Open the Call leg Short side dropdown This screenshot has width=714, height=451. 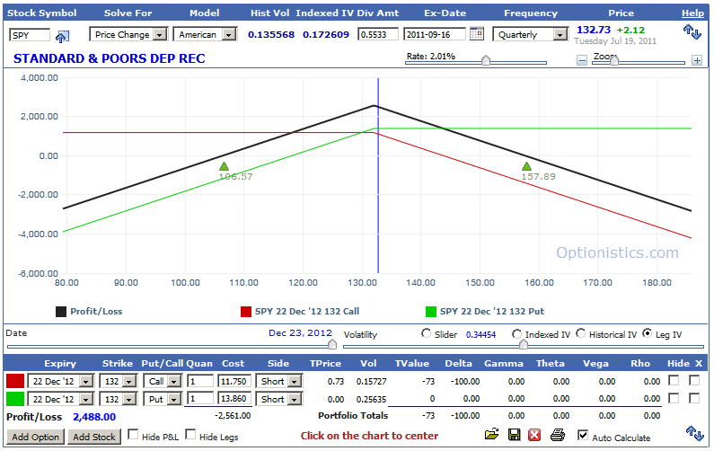278,381
